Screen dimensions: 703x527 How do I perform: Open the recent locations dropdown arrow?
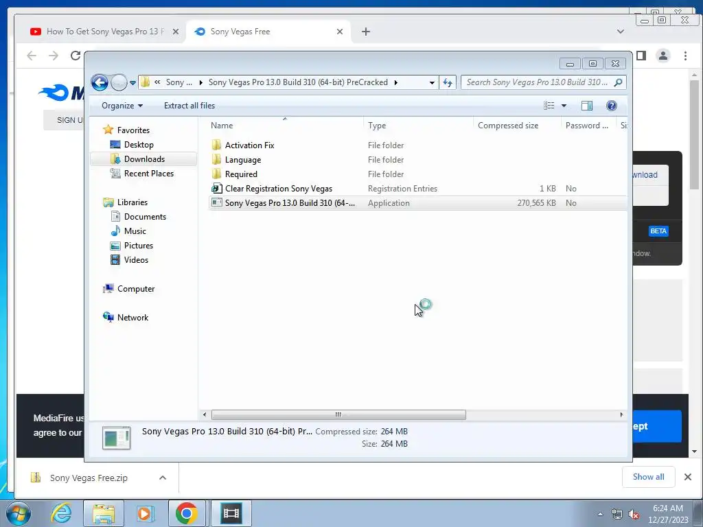click(x=132, y=83)
